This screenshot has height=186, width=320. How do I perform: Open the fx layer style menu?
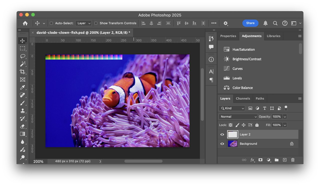click(252, 160)
